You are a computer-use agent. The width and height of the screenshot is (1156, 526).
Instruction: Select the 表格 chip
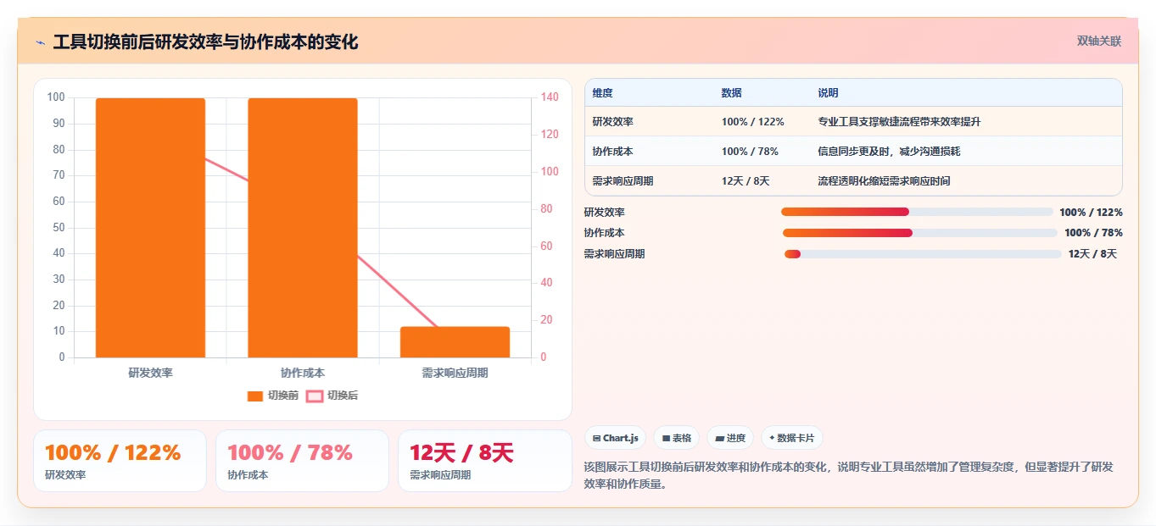click(676, 438)
